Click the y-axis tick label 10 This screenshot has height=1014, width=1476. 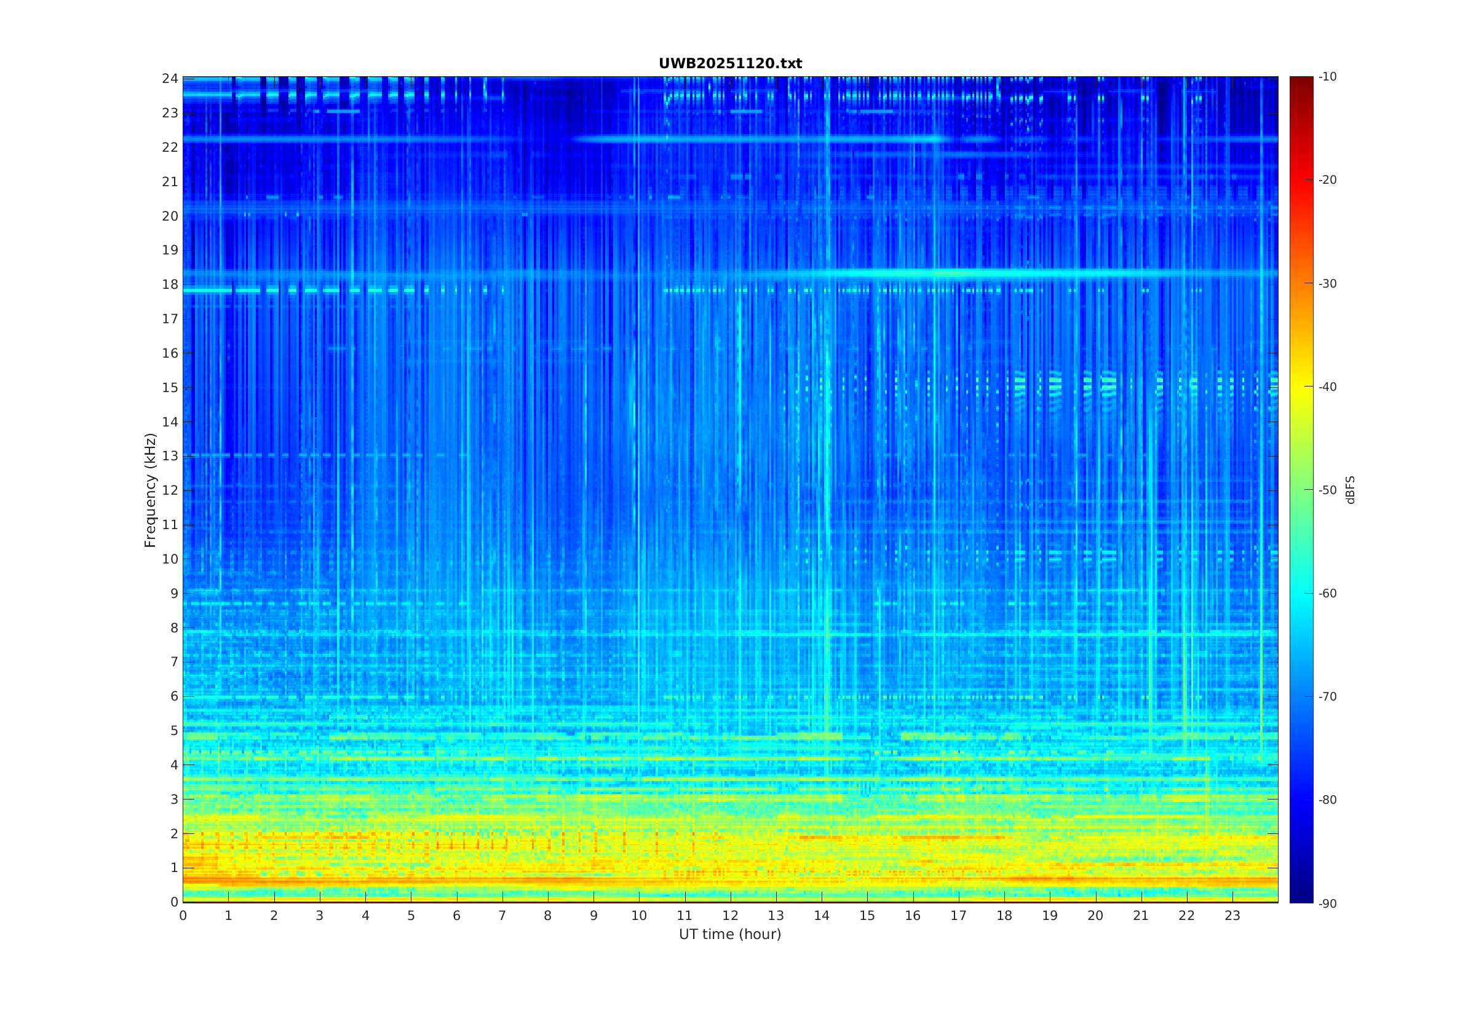point(169,559)
